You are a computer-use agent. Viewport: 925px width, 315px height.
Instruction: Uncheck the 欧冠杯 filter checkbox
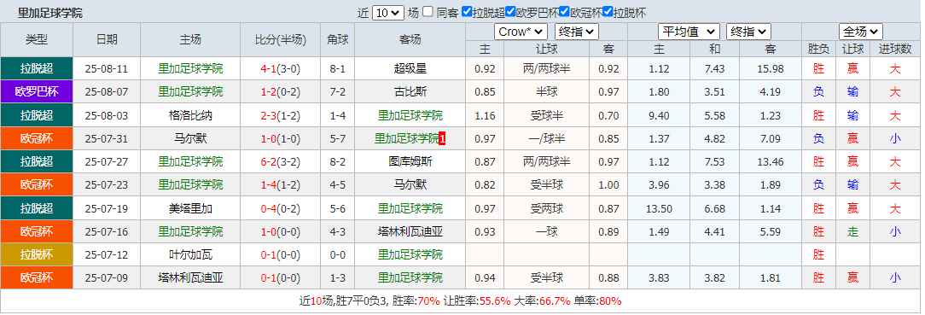tap(564, 11)
